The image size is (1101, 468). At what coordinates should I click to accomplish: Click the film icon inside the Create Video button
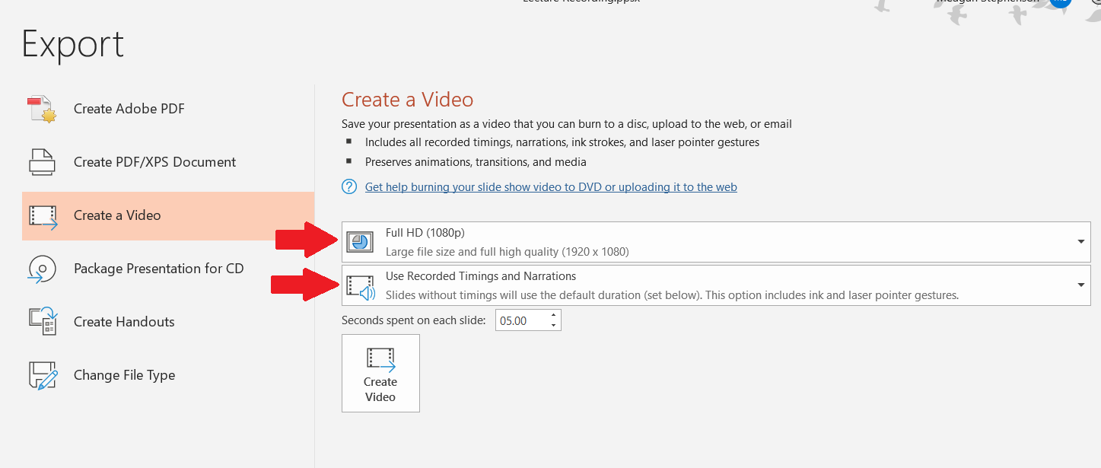point(380,359)
